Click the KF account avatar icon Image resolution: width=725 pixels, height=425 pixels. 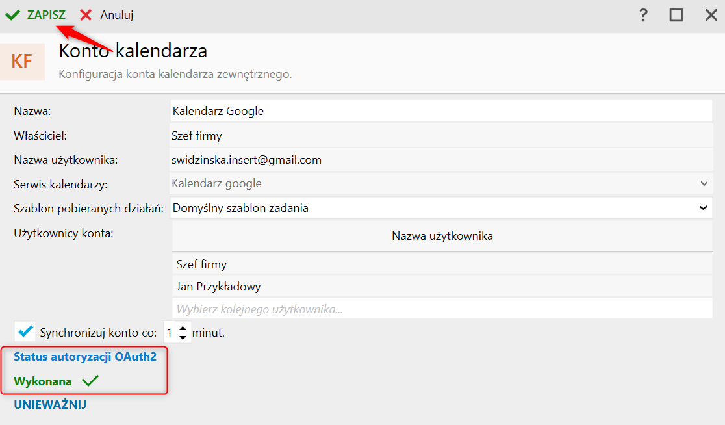(22, 62)
